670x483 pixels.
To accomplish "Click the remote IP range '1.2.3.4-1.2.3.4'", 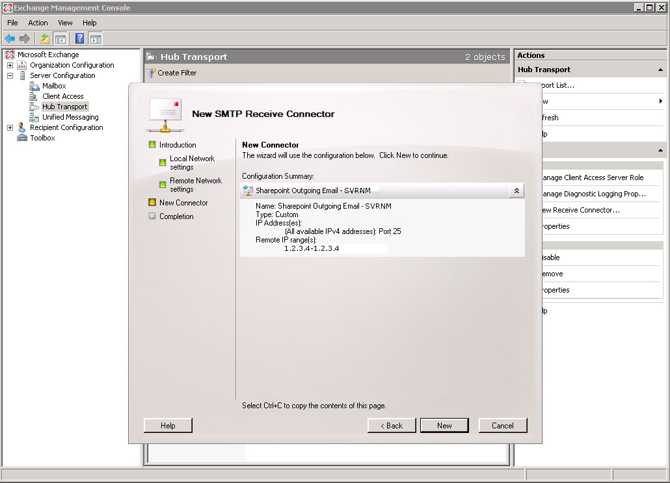I will (x=312, y=248).
